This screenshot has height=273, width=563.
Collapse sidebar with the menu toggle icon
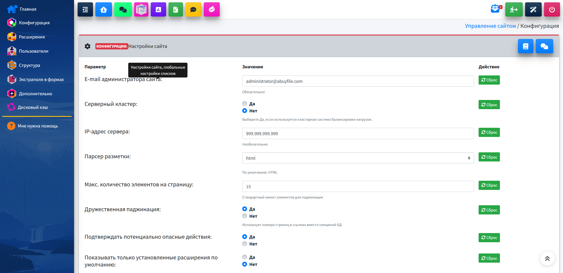(x=85, y=9)
